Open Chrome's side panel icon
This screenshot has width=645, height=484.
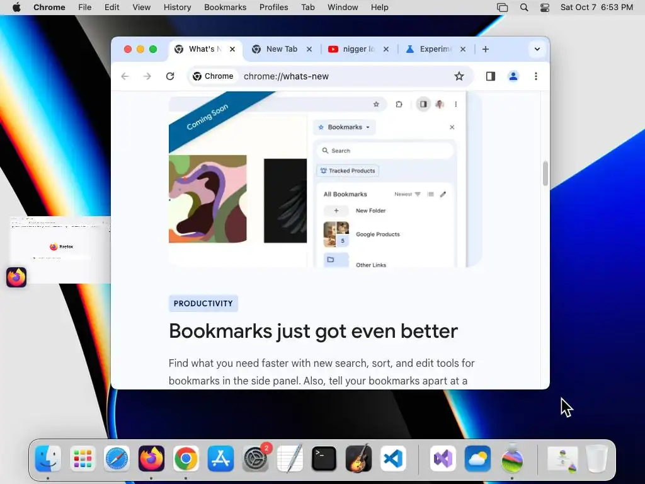tap(490, 76)
